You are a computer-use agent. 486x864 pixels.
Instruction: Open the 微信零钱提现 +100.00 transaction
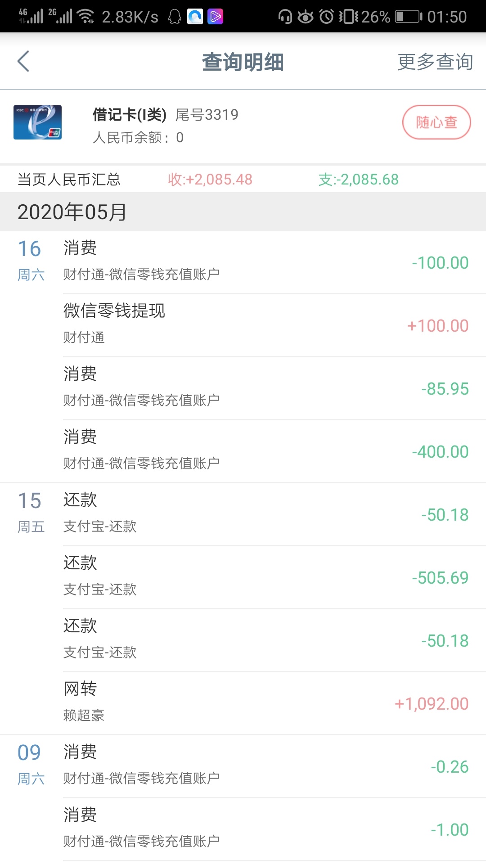coord(274,325)
